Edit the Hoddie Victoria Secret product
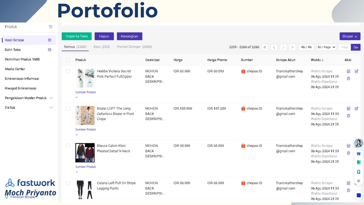The height and width of the screenshot is (205, 364). (x=356, y=71)
